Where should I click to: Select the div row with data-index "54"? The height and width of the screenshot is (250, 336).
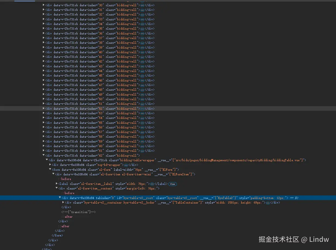[100, 118]
